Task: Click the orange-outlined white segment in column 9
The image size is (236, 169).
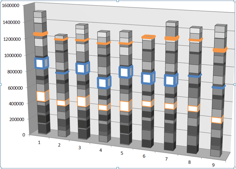Action: [x=217, y=120]
